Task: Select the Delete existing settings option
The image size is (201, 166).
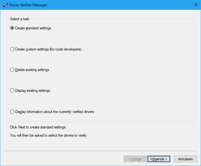Action: [x=30, y=70]
